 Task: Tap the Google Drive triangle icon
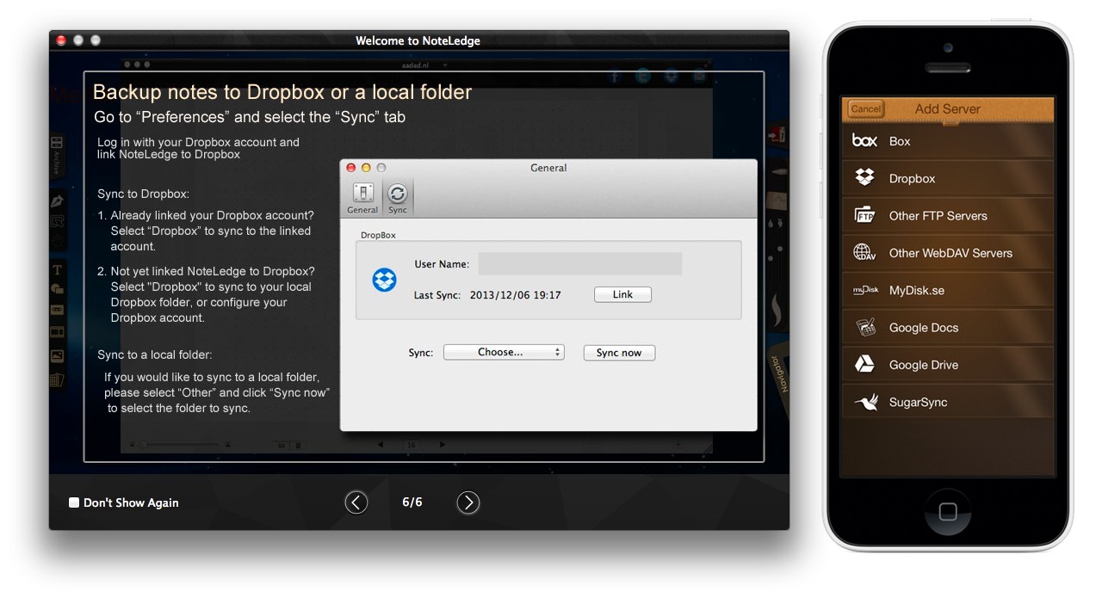tap(864, 365)
